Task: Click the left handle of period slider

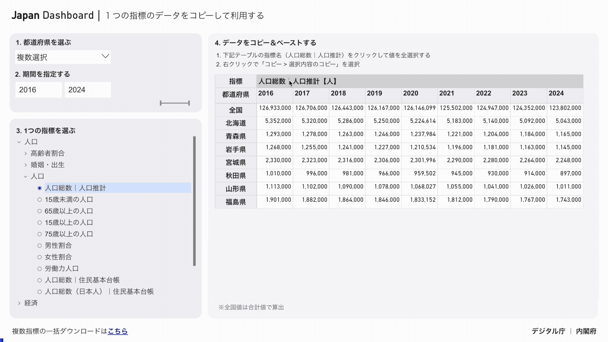Action: point(161,103)
